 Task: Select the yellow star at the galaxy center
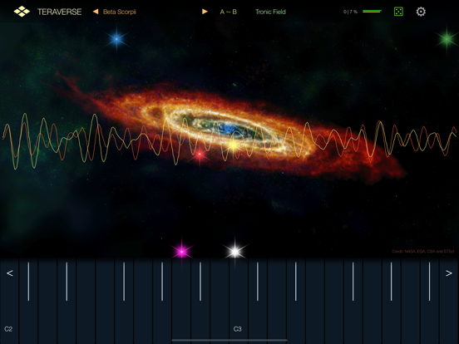234,145
